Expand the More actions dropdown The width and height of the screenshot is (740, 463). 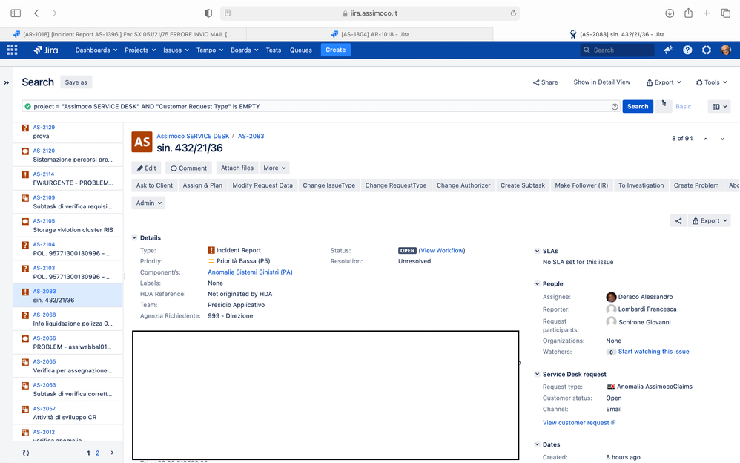[274, 168]
